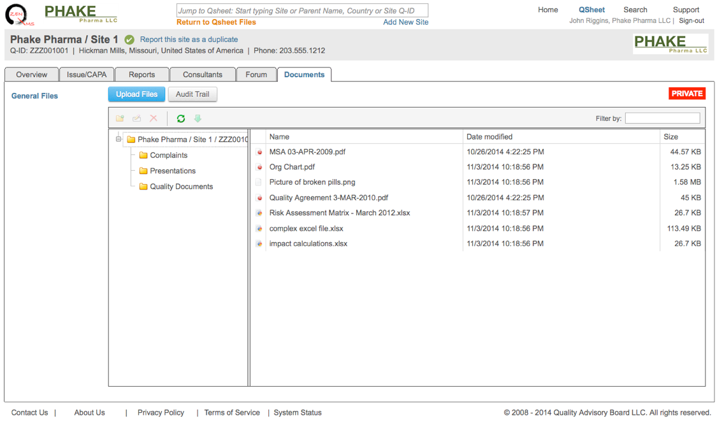The height and width of the screenshot is (423, 717).
Task: Click the rename toolbar icon
Action: pos(136,118)
